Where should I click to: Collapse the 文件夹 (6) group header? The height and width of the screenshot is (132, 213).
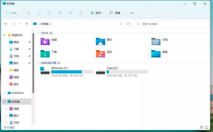[38, 33]
